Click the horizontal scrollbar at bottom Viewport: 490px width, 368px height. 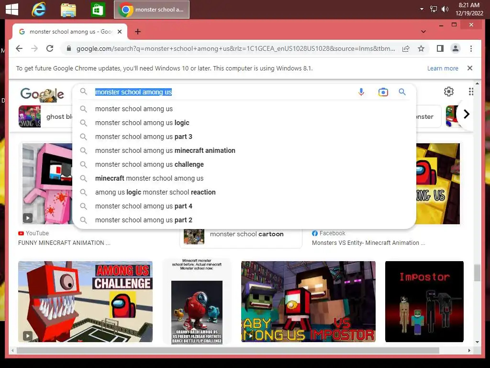click(x=228, y=350)
